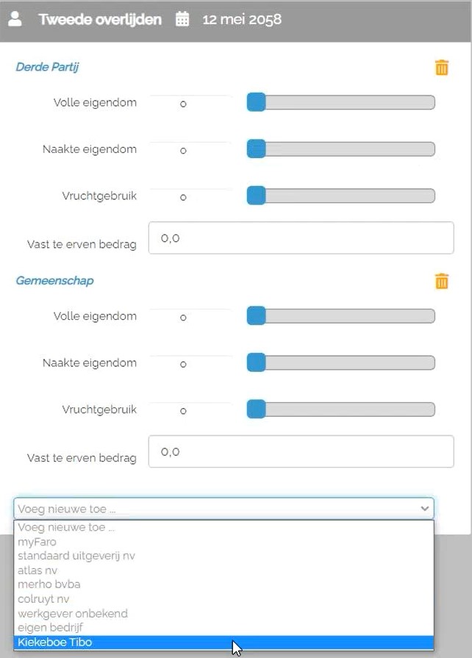This screenshot has height=658, width=472.
Task: Focus Gemeenschap Vast te erven bedrag field
Action: point(301,451)
